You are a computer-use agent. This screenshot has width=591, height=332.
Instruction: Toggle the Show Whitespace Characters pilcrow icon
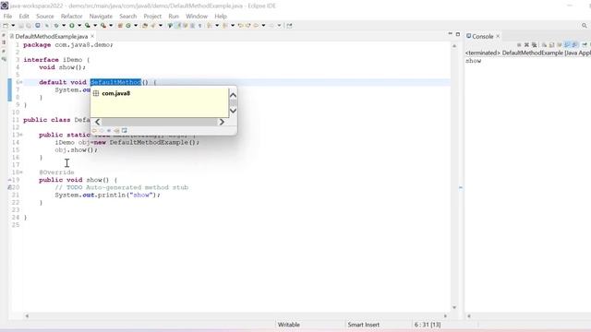[199, 26]
